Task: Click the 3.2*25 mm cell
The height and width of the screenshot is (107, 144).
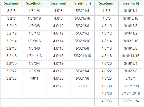Action: [x=11, y=79]
